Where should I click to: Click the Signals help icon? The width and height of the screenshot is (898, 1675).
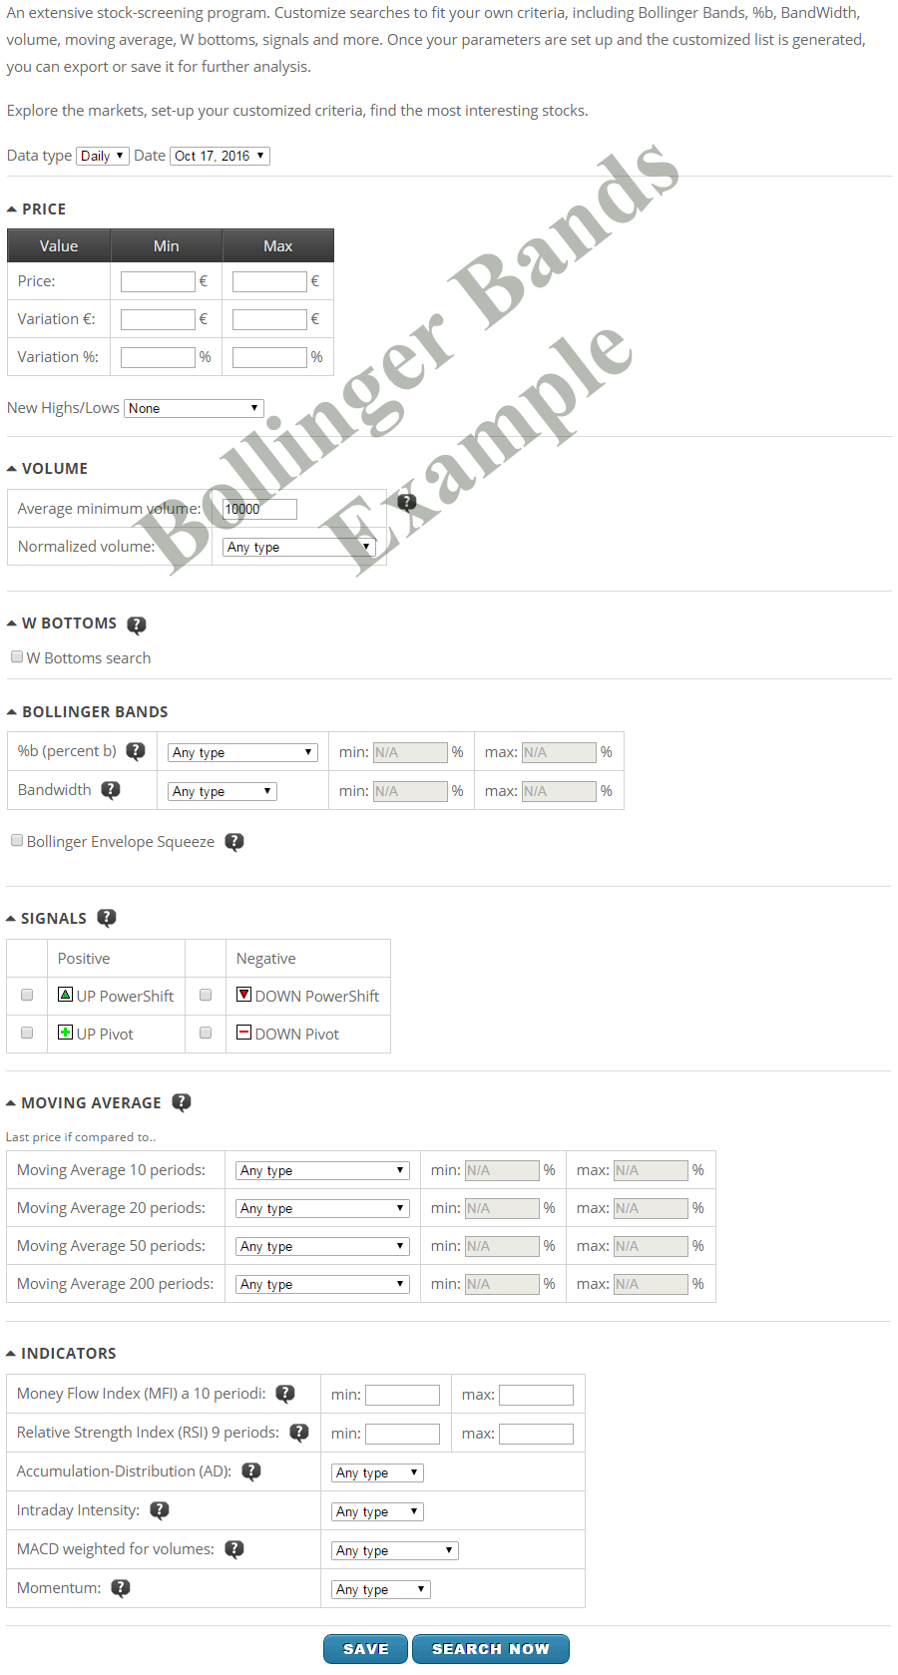[x=107, y=918]
